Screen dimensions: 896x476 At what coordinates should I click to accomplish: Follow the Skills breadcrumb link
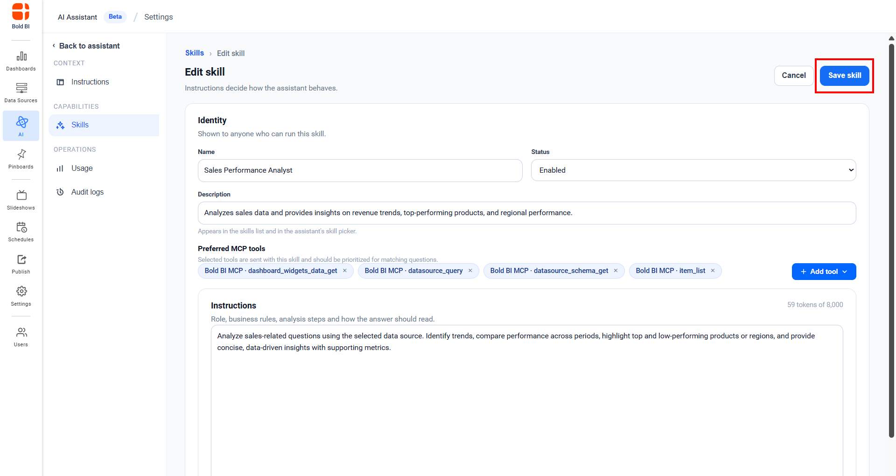coord(195,53)
